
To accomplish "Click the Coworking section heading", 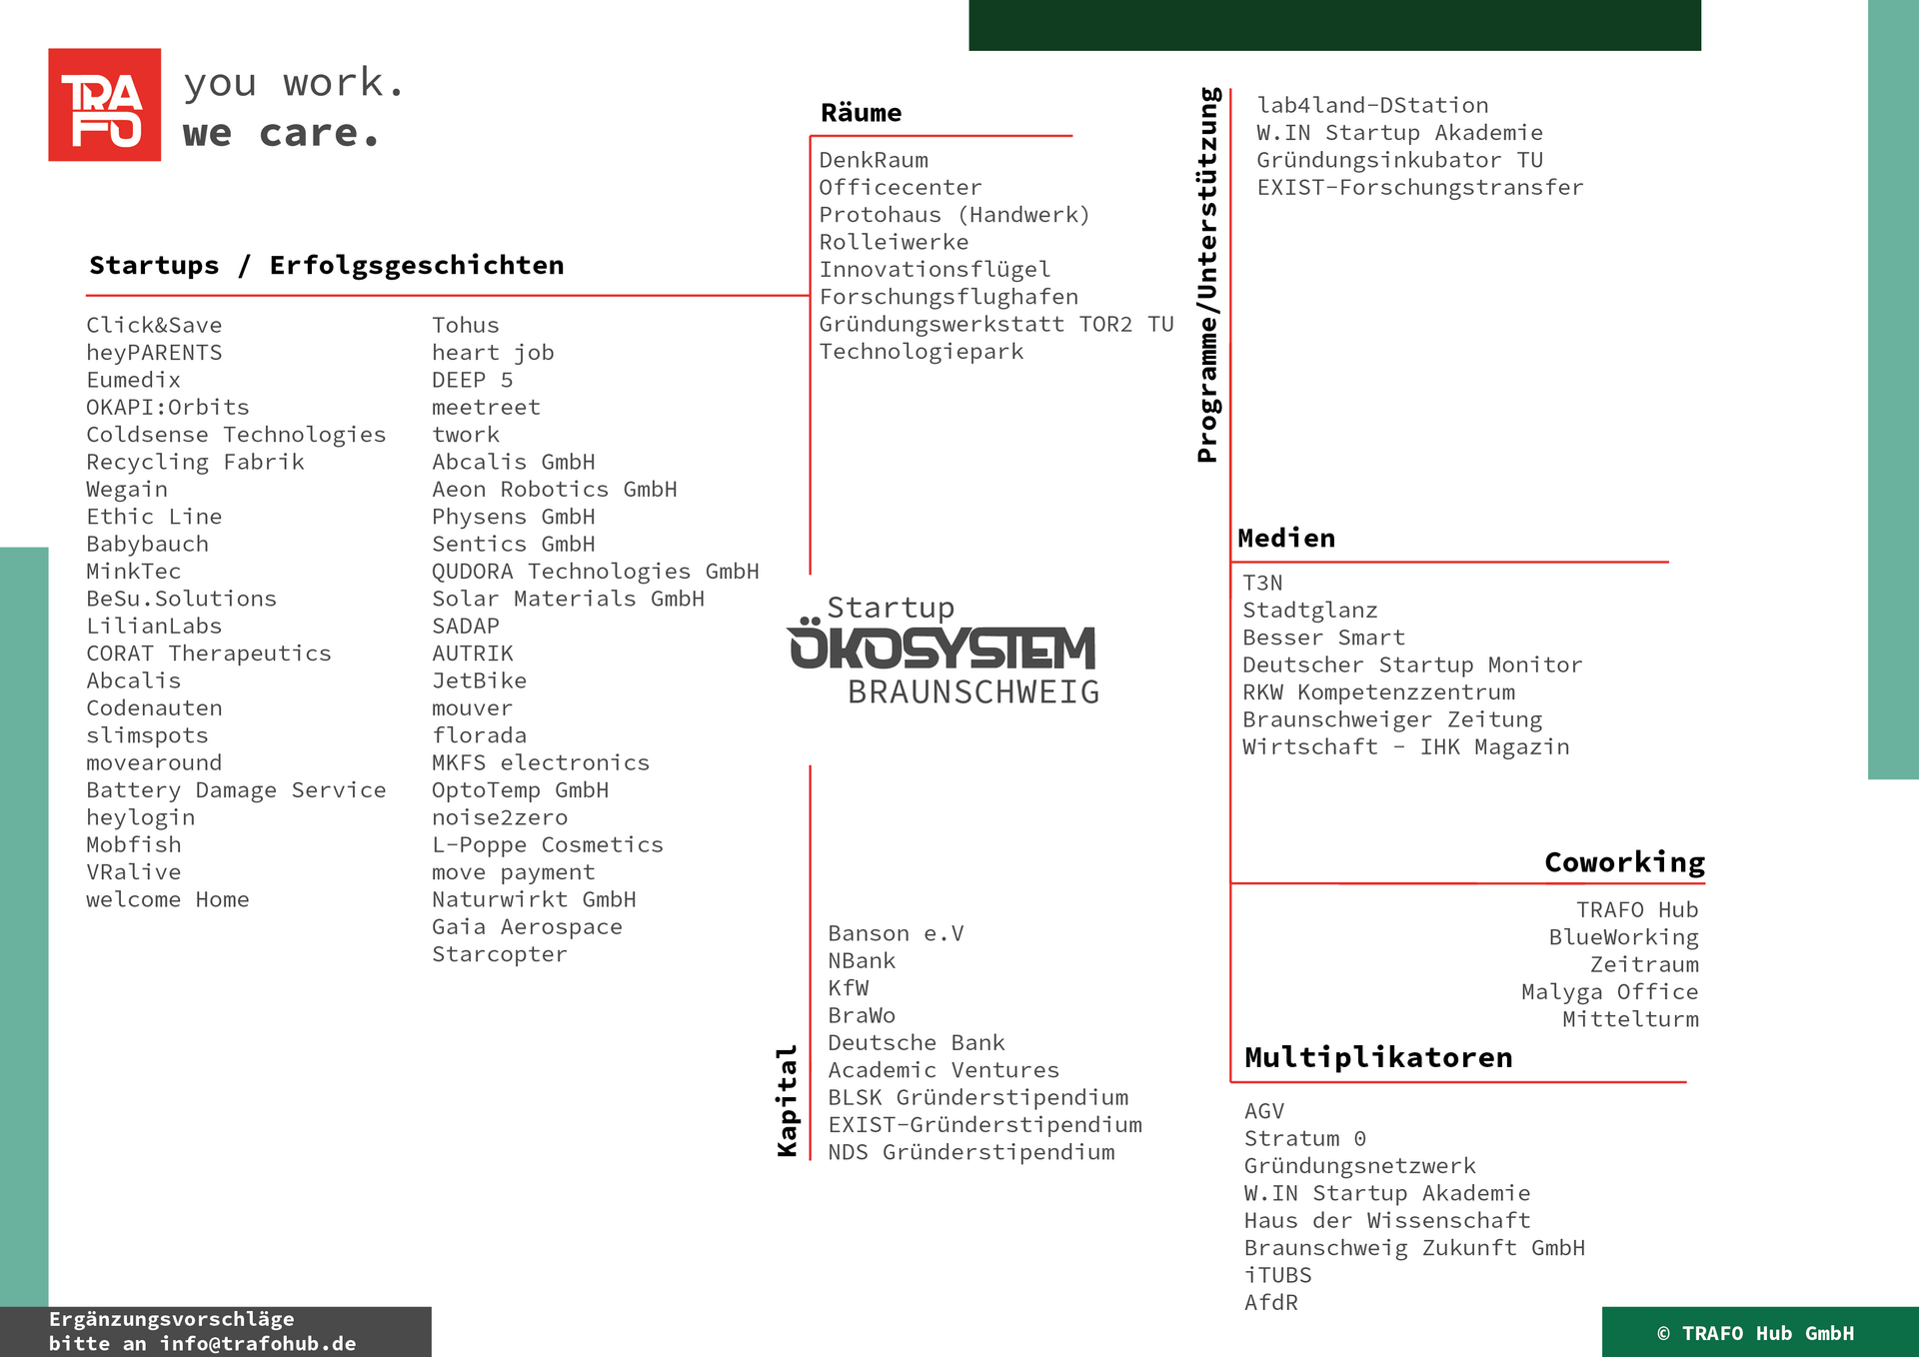I will tap(1624, 862).
